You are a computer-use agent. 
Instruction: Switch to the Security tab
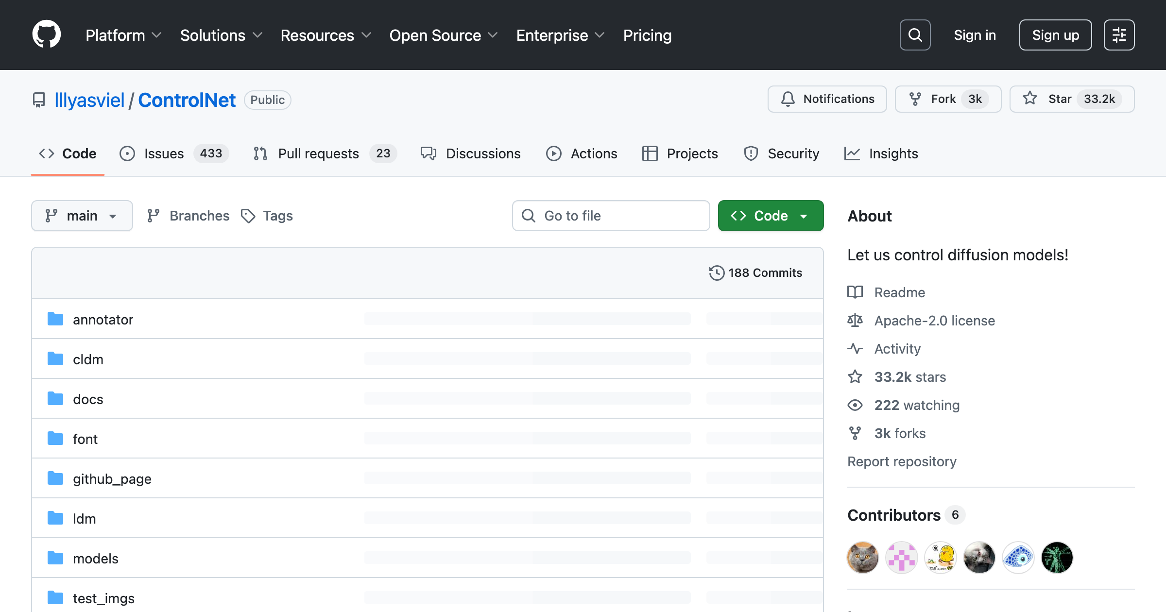point(781,153)
